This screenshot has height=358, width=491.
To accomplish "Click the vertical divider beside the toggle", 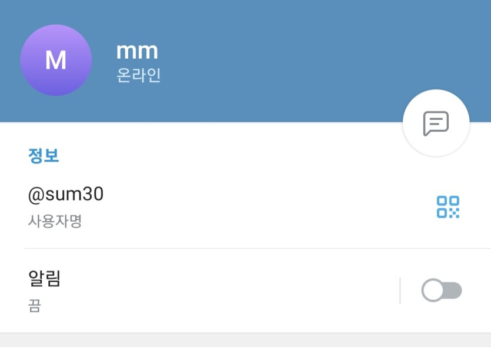I will tap(400, 290).
